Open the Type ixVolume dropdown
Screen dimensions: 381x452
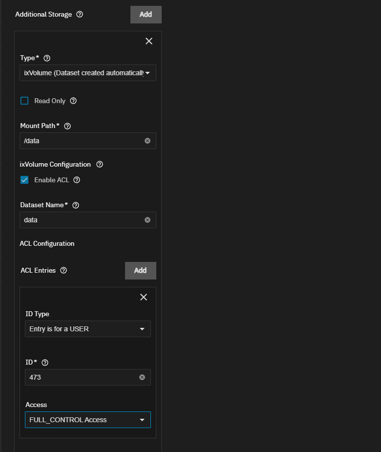pos(88,73)
